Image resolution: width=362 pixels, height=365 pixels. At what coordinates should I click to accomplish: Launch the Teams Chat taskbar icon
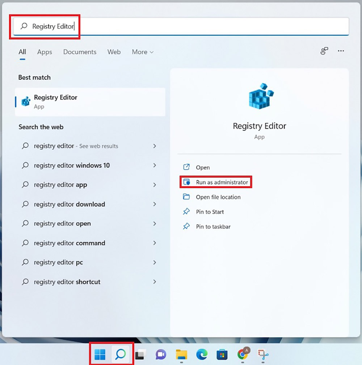(161, 355)
